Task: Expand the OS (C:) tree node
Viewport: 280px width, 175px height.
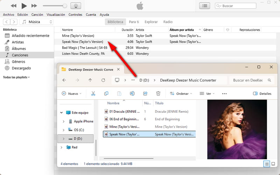Action: pyautogui.click(x=64, y=130)
